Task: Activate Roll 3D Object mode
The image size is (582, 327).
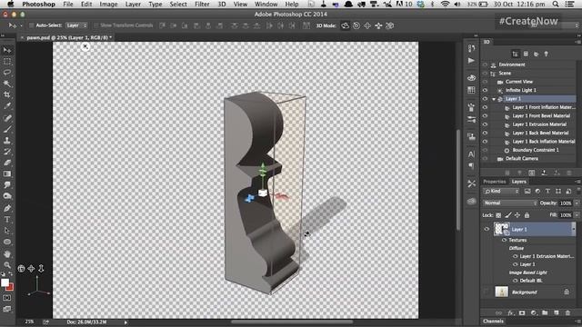Action: tap(356, 25)
